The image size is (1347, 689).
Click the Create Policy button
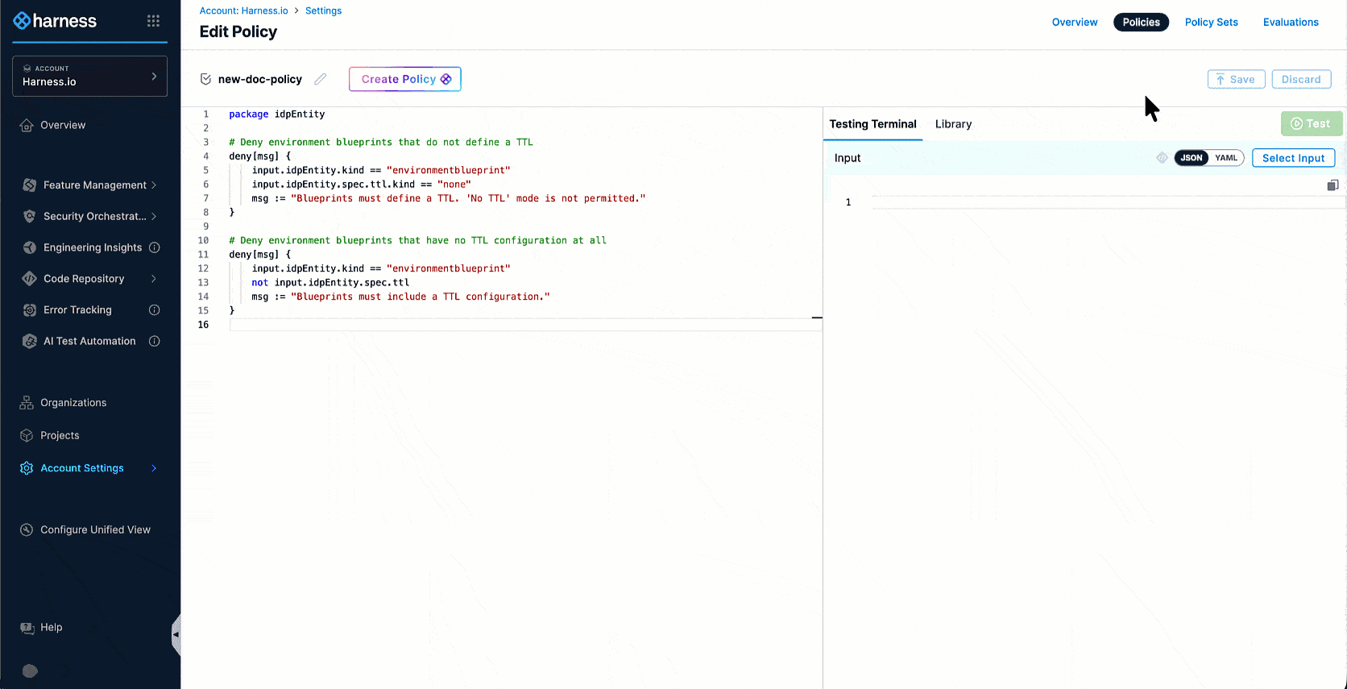click(404, 79)
